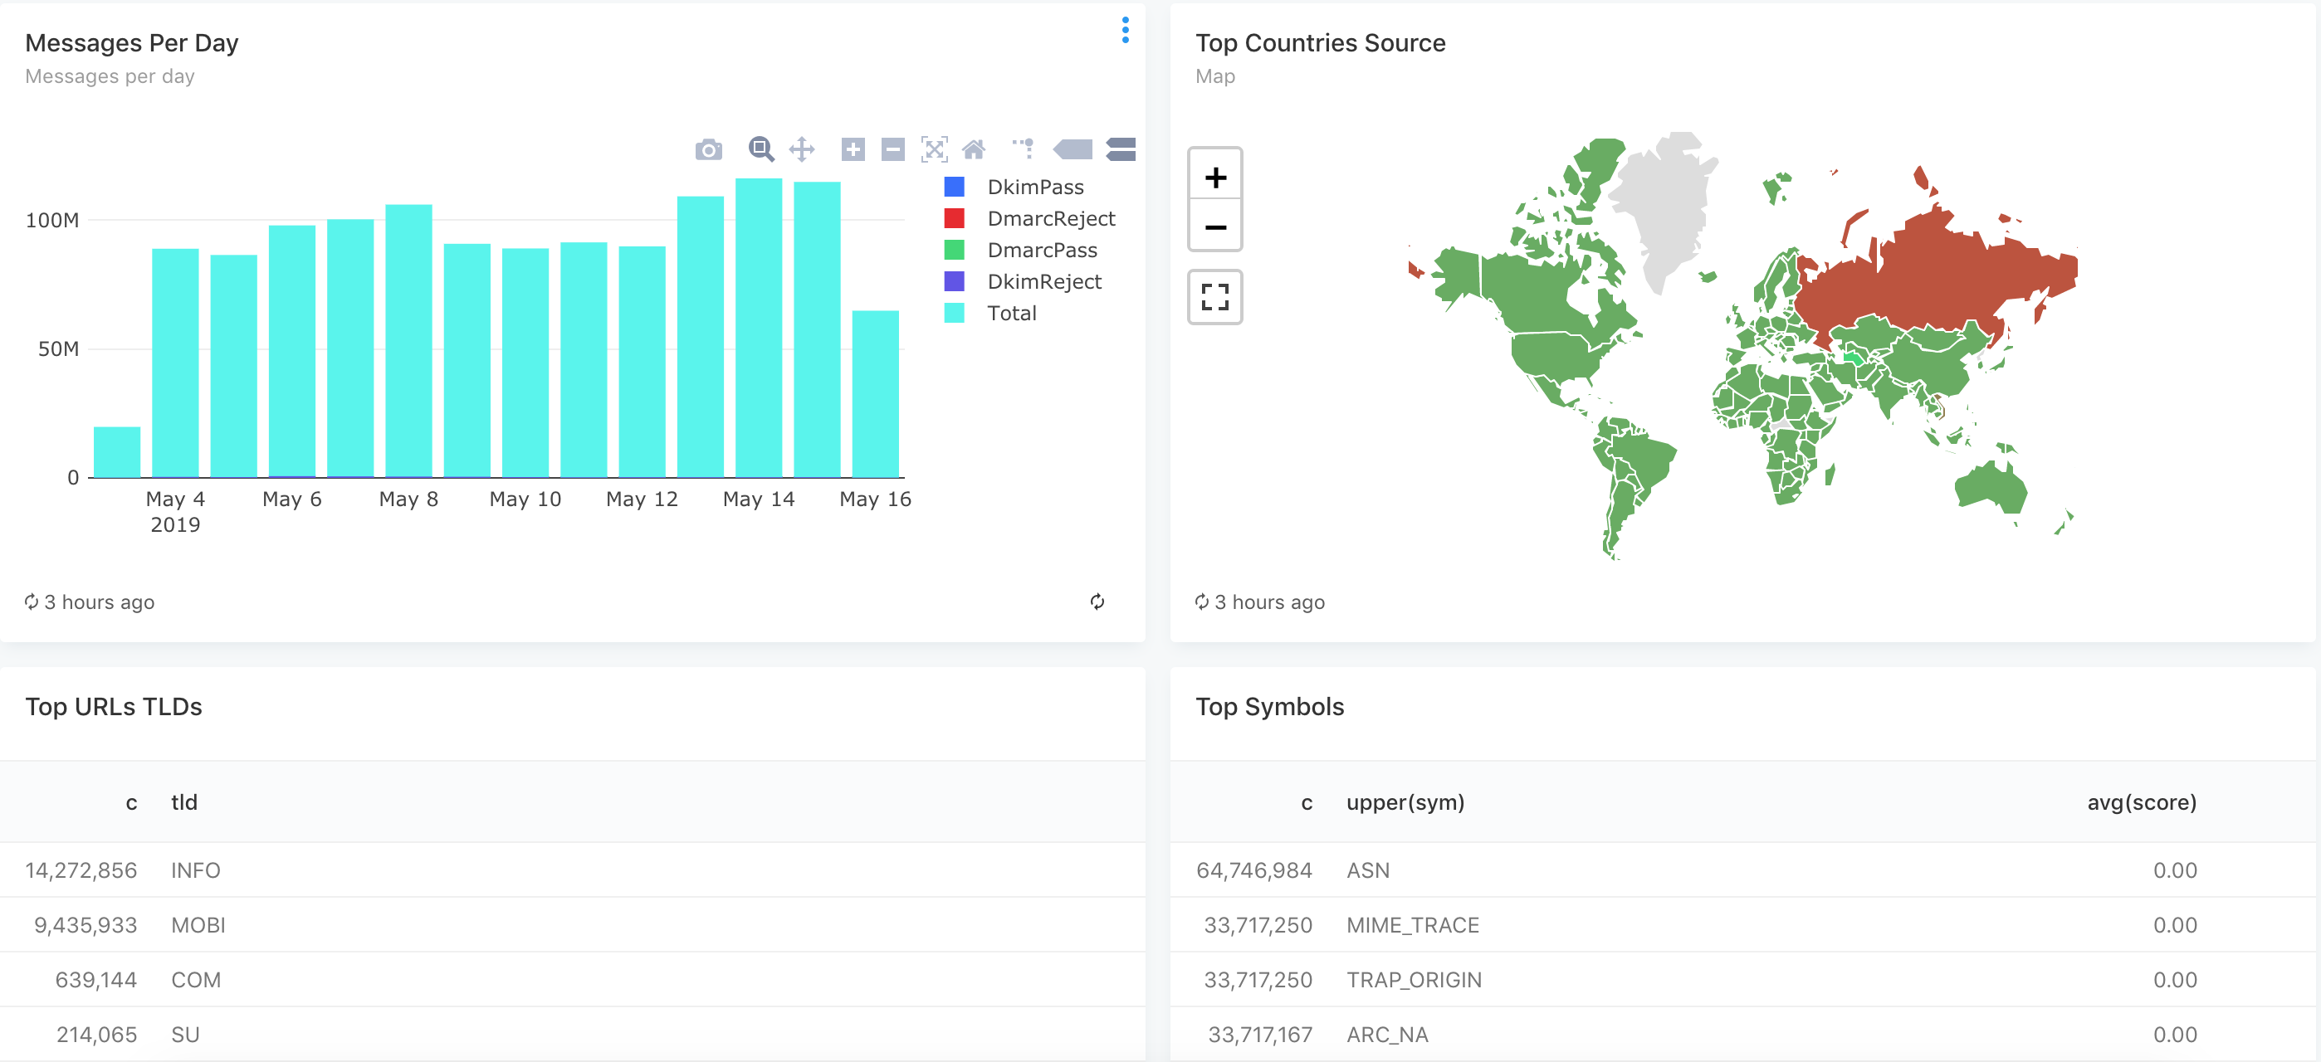
Task: Enable compare data on hover
Action: click(1120, 149)
